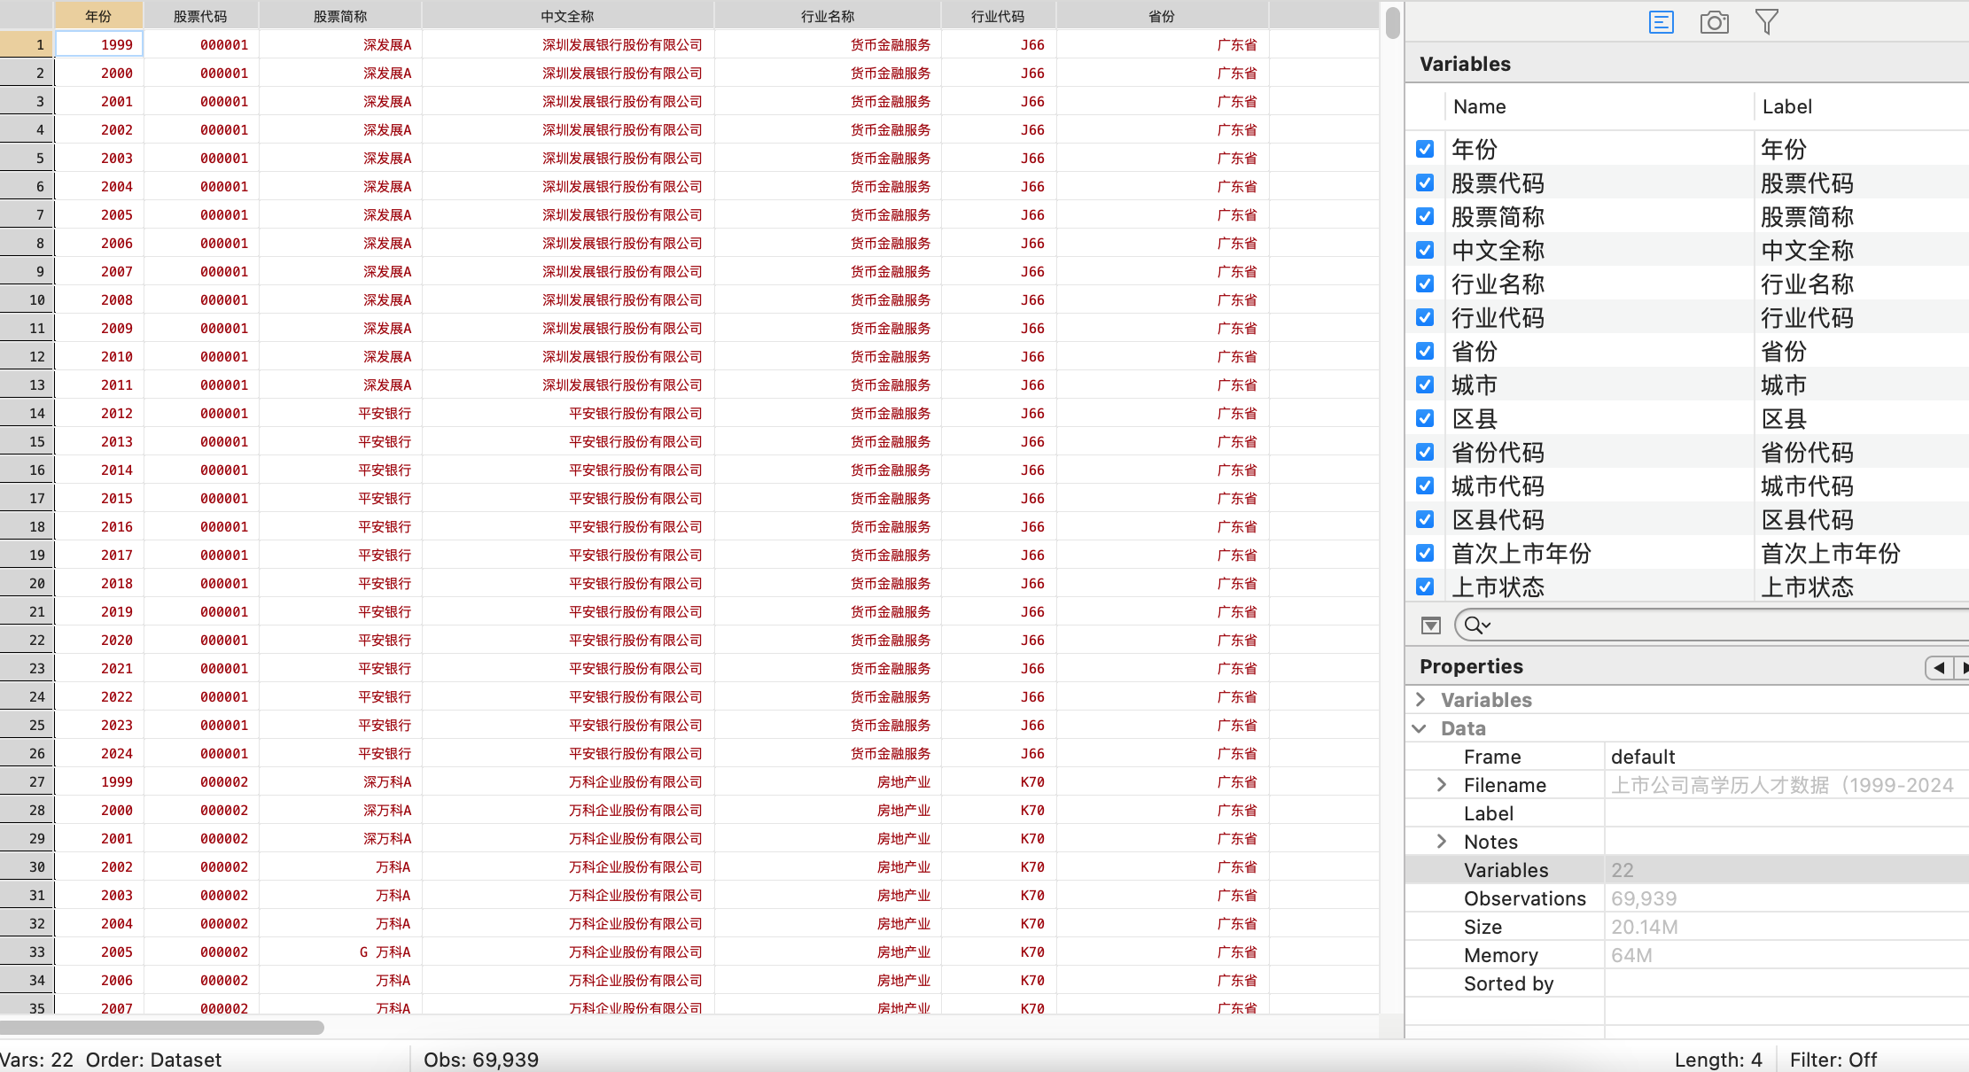1969x1072 pixels.
Task: Click the snapshot camera icon
Action: (1714, 22)
